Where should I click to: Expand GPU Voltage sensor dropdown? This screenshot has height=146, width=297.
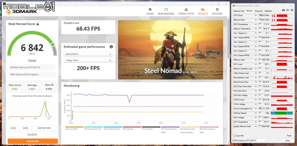256,117
